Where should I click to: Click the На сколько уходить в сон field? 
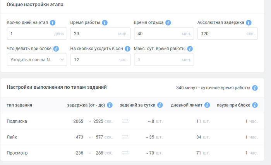click(100, 60)
